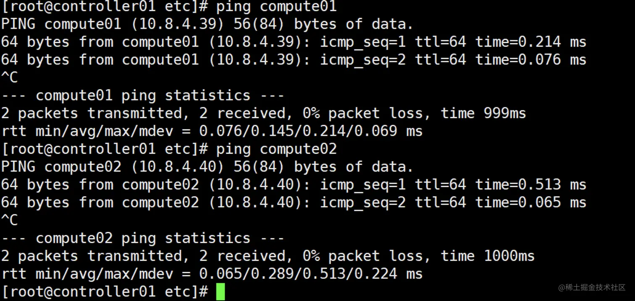Click the "ping compute01" command text

click(x=276, y=7)
